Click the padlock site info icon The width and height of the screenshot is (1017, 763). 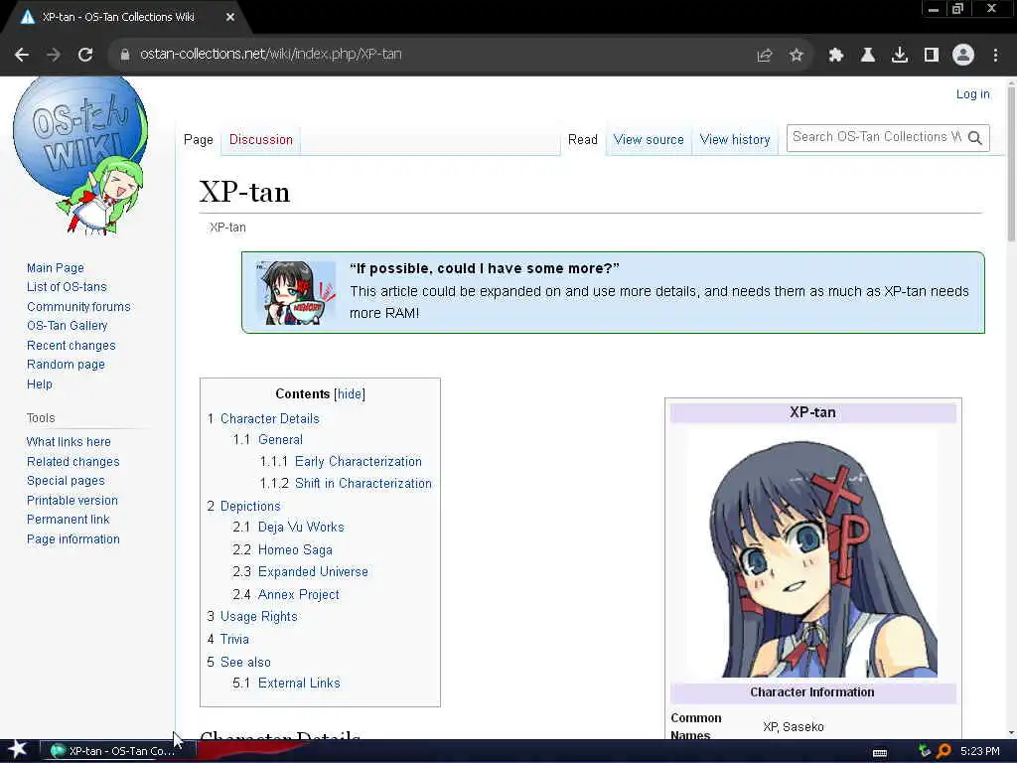click(125, 55)
